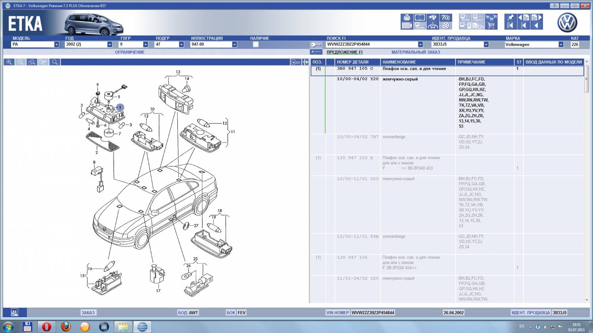
Task: Click the NORA toolbar icon
Action: point(420,26)
